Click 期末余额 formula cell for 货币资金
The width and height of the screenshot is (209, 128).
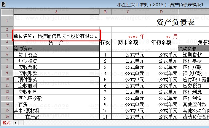pos(128,55)
